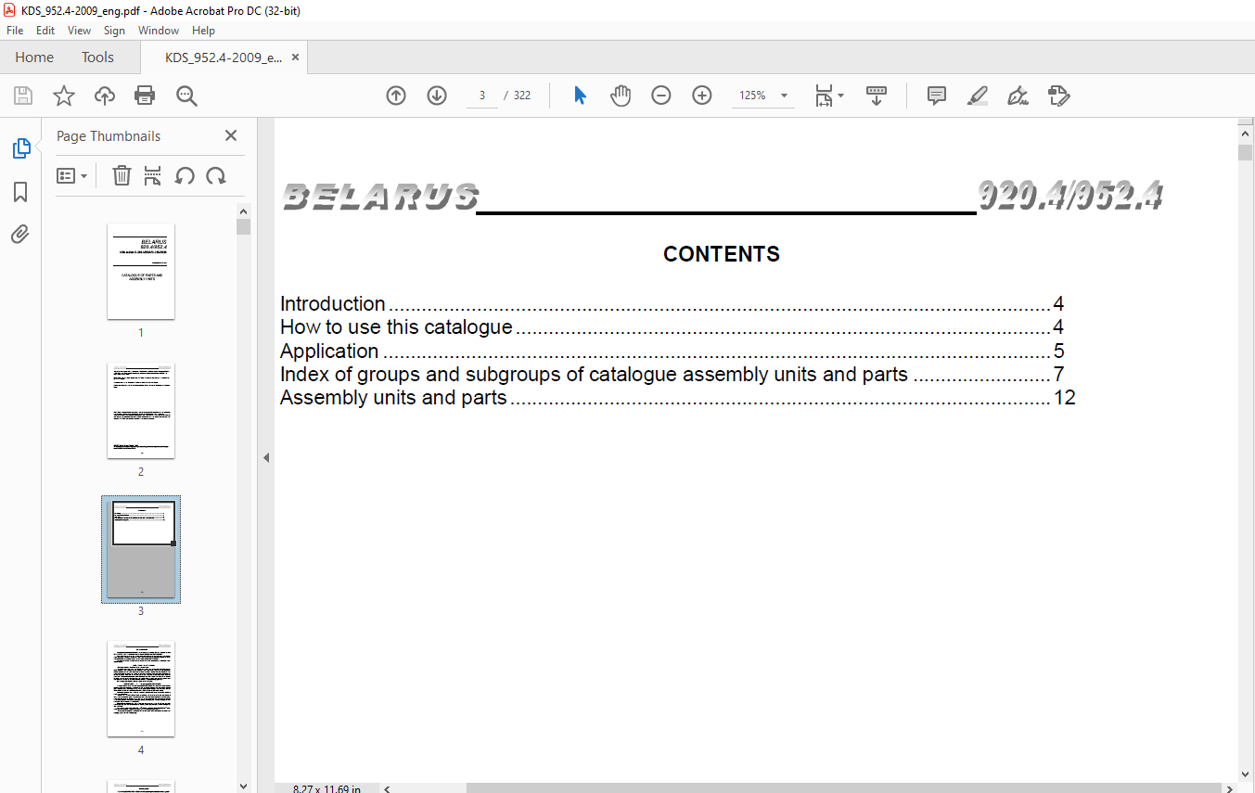Open the Find text magnifier tool

tap(186, 96)
